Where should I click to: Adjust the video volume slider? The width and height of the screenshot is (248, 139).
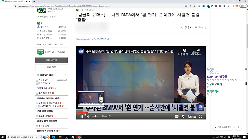(x=95, y=116)
